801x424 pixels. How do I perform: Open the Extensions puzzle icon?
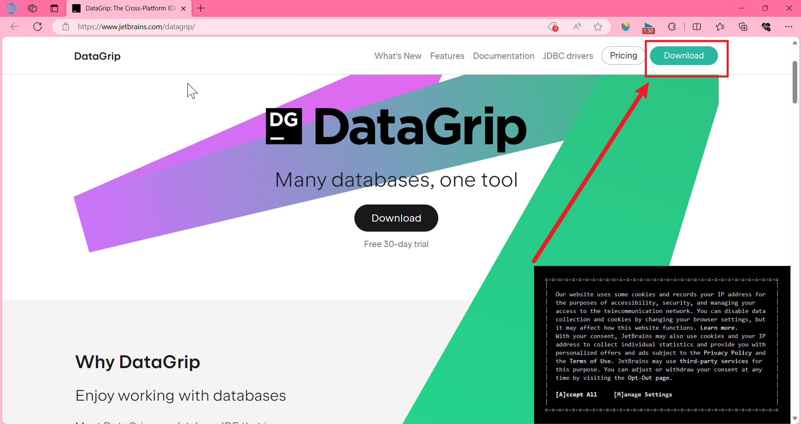(x=672, y=27)
